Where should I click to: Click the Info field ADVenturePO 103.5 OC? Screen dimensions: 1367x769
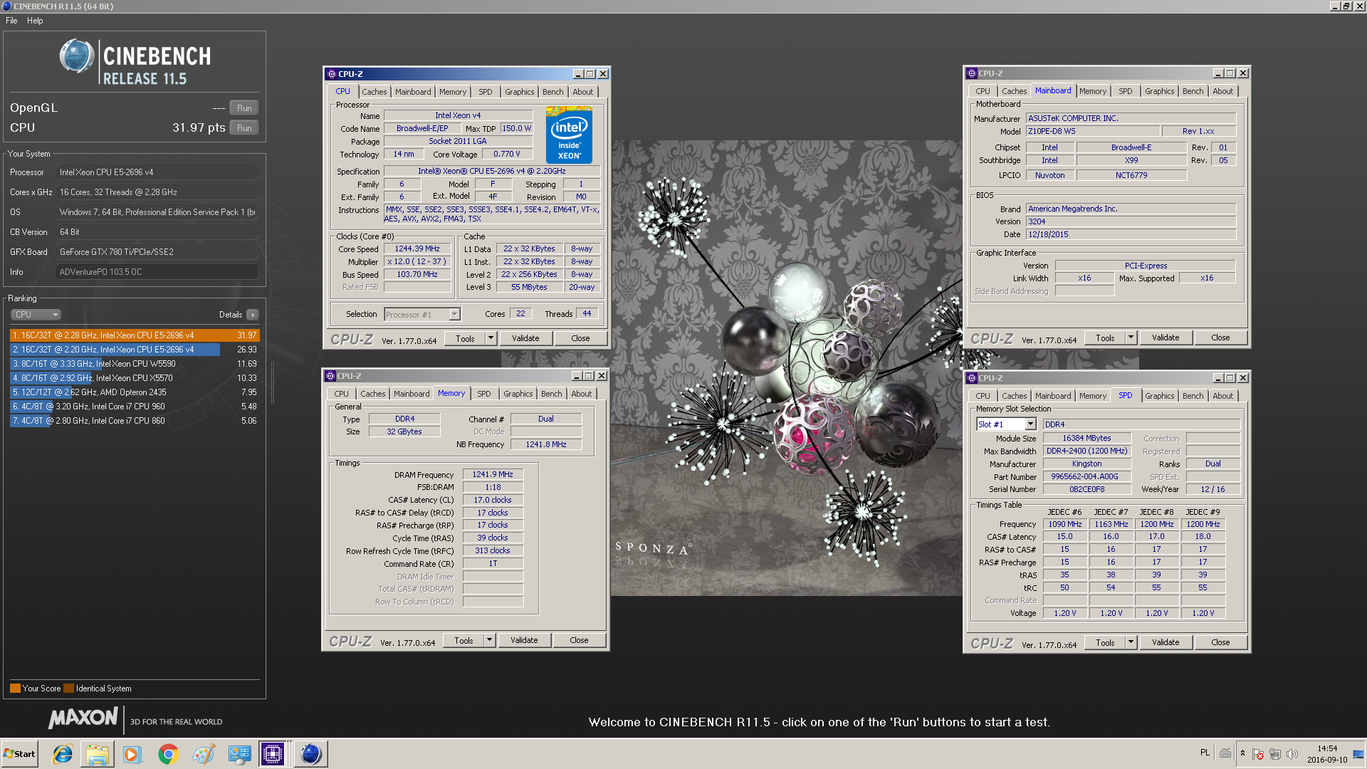point(157,272)
